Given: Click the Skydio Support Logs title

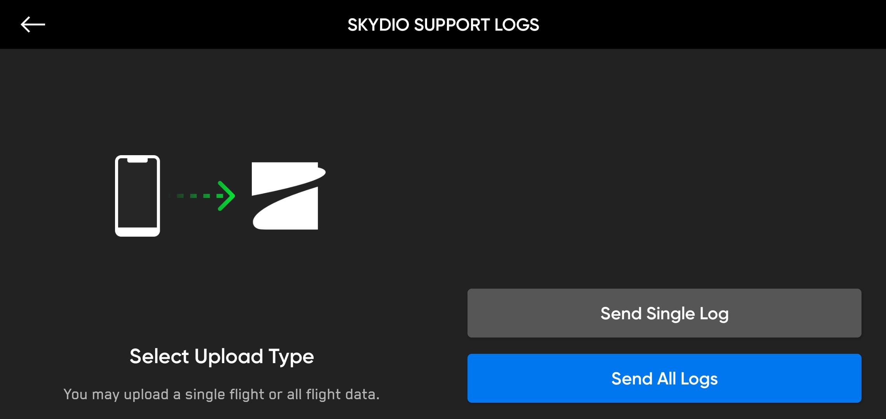Looking at the screenshot, I should tap(443, 25).
